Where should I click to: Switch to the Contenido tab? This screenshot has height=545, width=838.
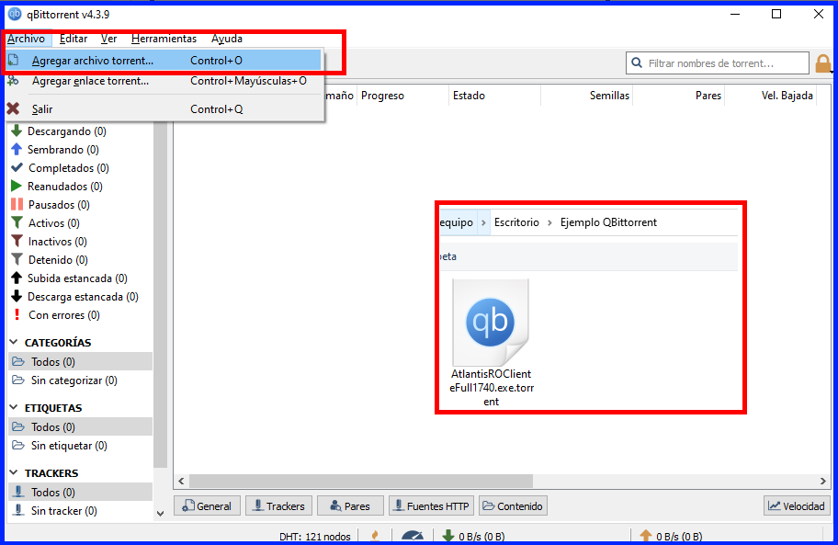tap(513, 506)
